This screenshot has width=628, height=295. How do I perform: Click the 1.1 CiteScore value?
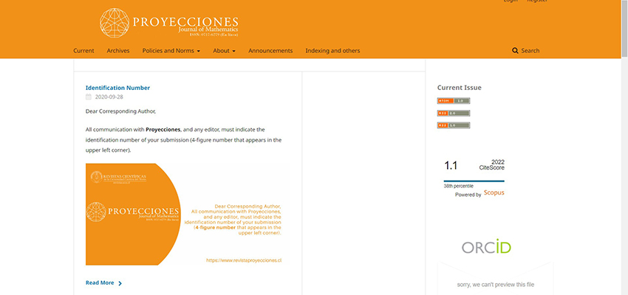pos(451,165)
